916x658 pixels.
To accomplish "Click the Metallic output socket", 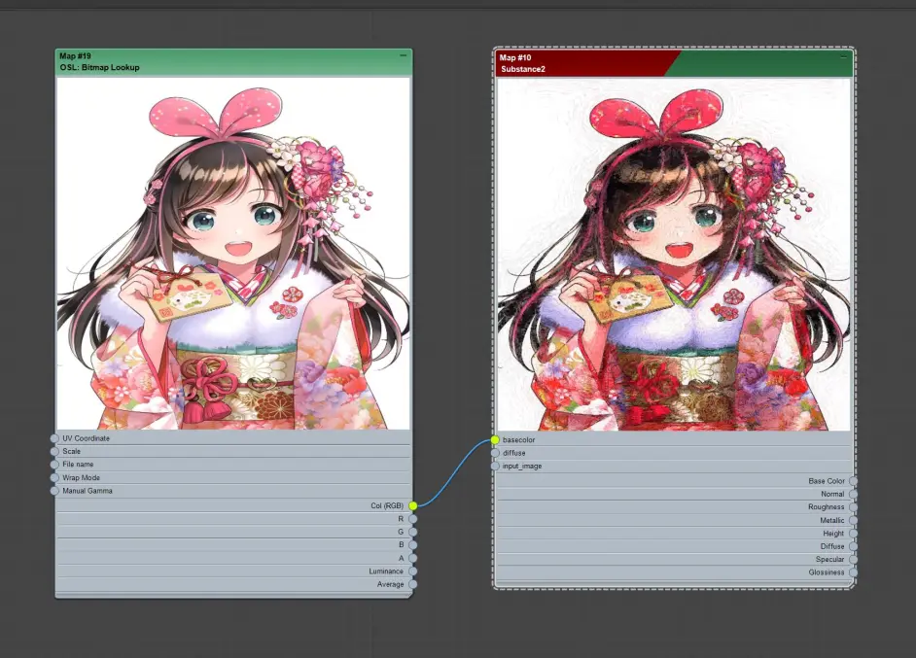I will tap(853, 520).
